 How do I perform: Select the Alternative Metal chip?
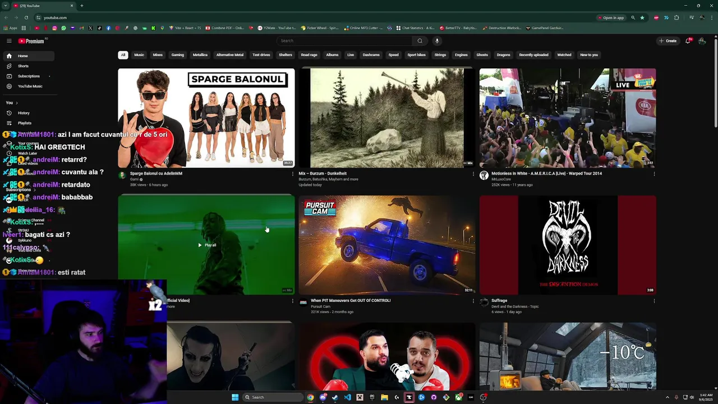[230, 55]
